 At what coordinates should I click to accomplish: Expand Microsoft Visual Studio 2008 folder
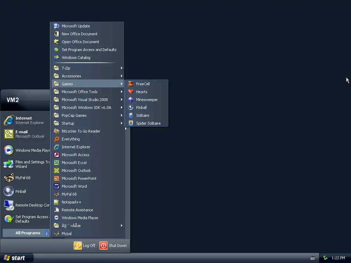88,100
